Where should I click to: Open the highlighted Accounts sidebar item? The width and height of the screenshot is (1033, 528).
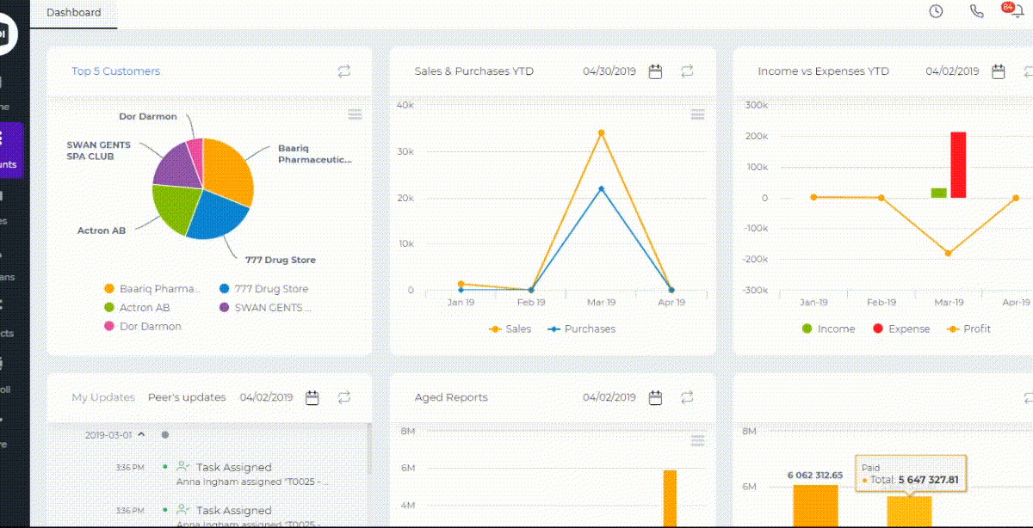coord(11,150)
